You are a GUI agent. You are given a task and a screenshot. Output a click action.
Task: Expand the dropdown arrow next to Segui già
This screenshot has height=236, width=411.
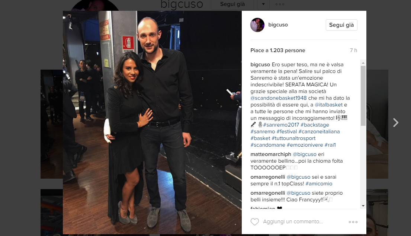click(263, 4)
